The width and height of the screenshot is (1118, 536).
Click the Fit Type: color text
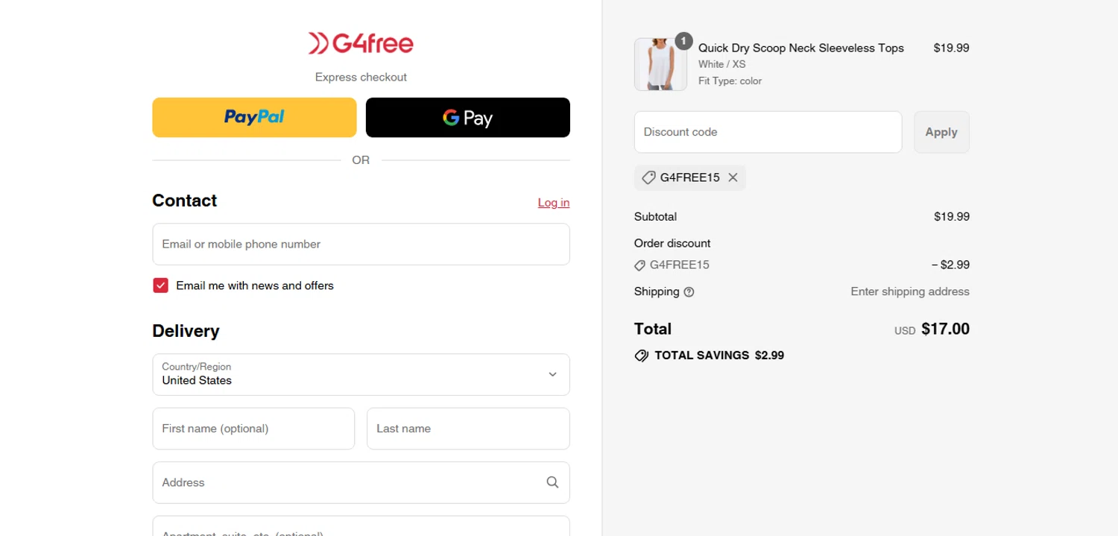pyautogui.click(x=730, y=81)
